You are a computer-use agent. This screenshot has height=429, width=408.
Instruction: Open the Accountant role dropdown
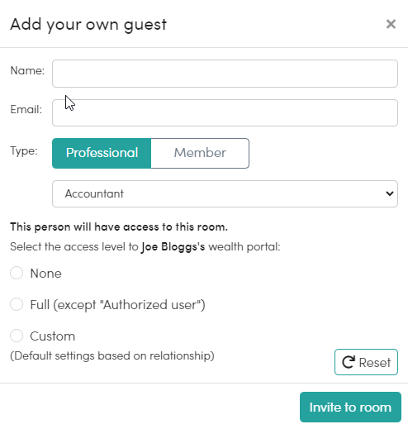(x=225, y=193)
